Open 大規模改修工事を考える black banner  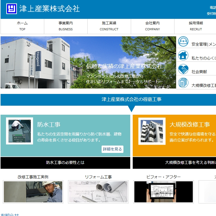point(174,163)
